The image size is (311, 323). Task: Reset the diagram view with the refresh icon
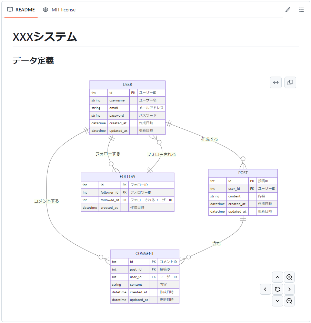[x=277, y=289]
